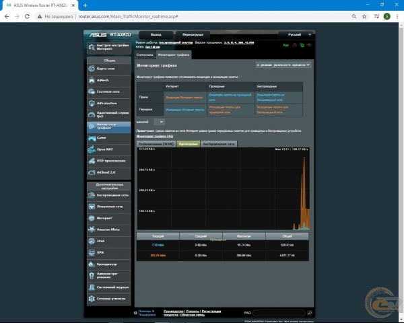Switch to Беспроводная сеть graph tab
This screenshot has width=404, height=323.
219,144
